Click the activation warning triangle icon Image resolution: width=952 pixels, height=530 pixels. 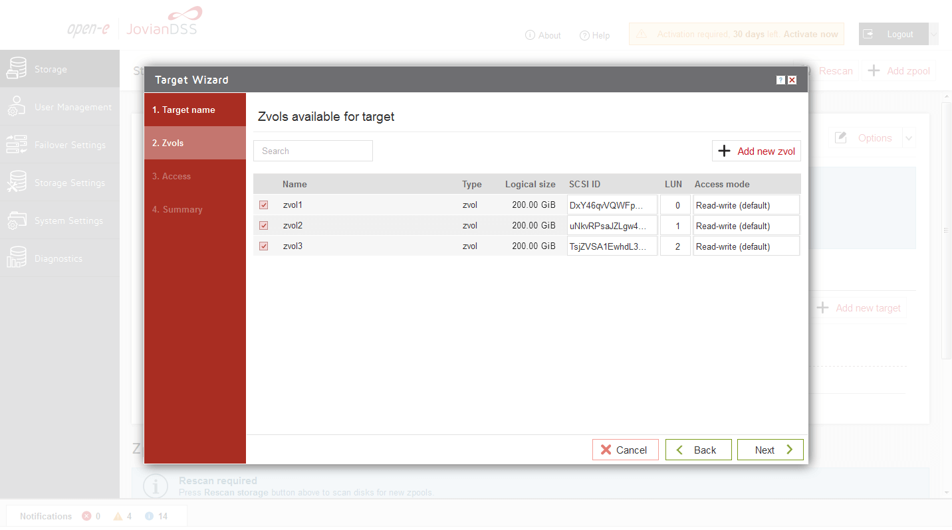tap(641, 34)
